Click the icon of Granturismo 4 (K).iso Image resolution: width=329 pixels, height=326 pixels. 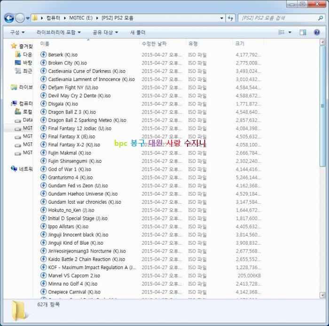click(x=43, y=177)
